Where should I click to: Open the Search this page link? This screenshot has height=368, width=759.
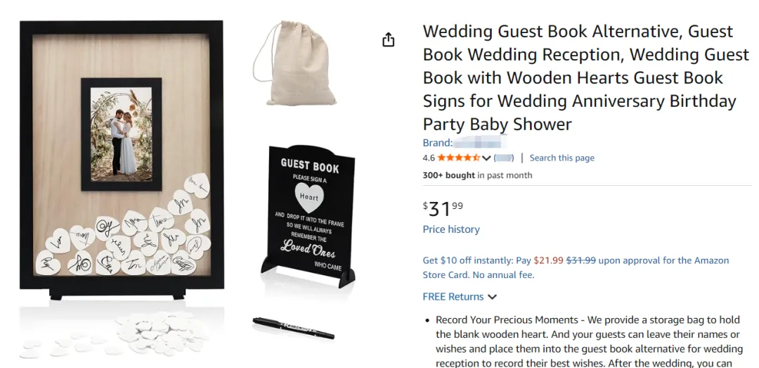pyautogui.click(x=562, y=158)
